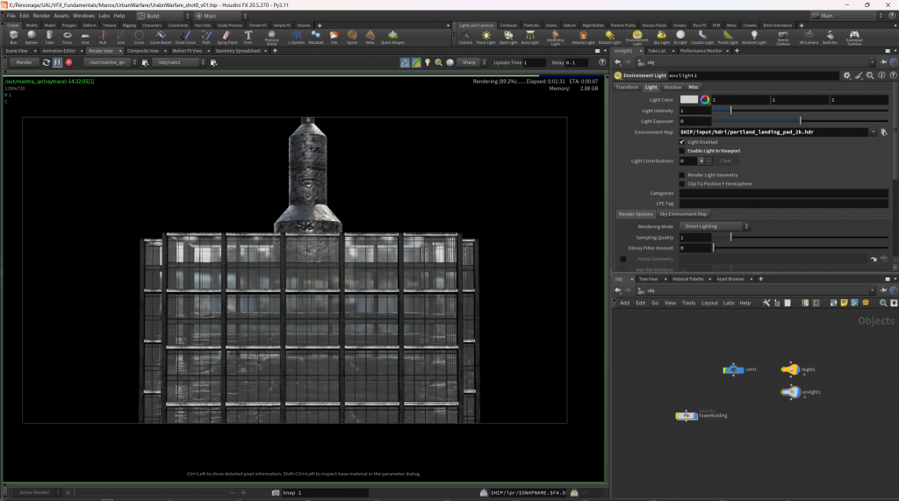
Task: Stop the render with red button
Action: point(68,62)
